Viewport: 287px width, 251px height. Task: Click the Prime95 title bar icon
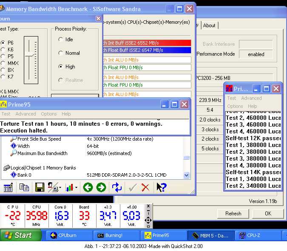click(x=3, y=104)
